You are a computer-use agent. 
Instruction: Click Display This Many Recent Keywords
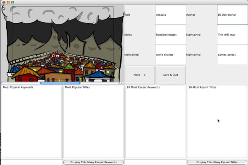point(93,162)
